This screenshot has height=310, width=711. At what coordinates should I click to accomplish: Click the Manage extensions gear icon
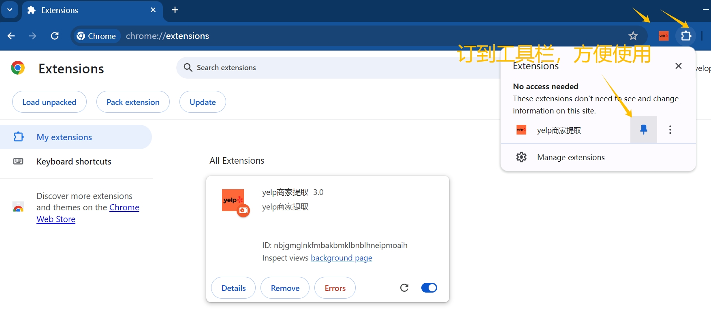point(521,157)
